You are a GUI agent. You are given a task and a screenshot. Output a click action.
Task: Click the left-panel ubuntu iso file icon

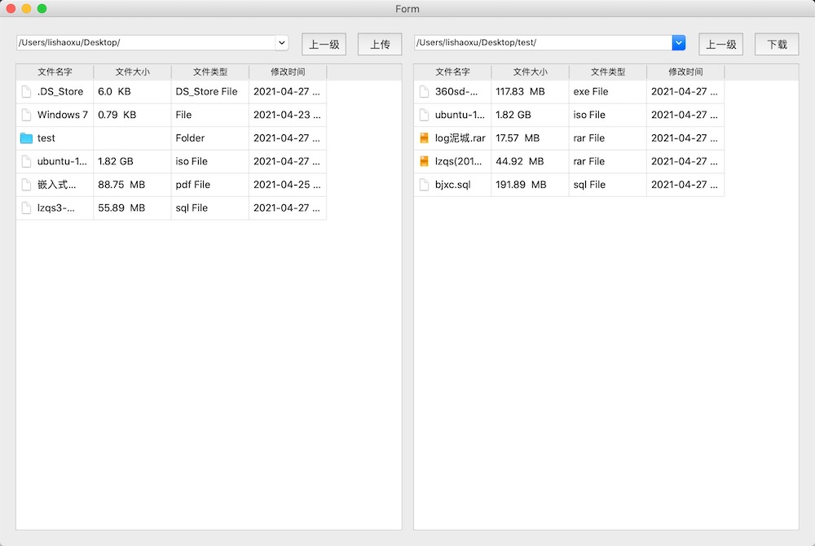click(x=26, y=161)
